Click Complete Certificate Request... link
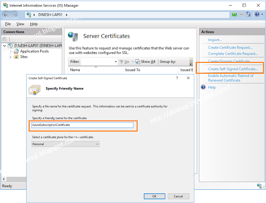The width and height of the screenshot is (266, 203). pyautogui.click(x=233, y=54)
